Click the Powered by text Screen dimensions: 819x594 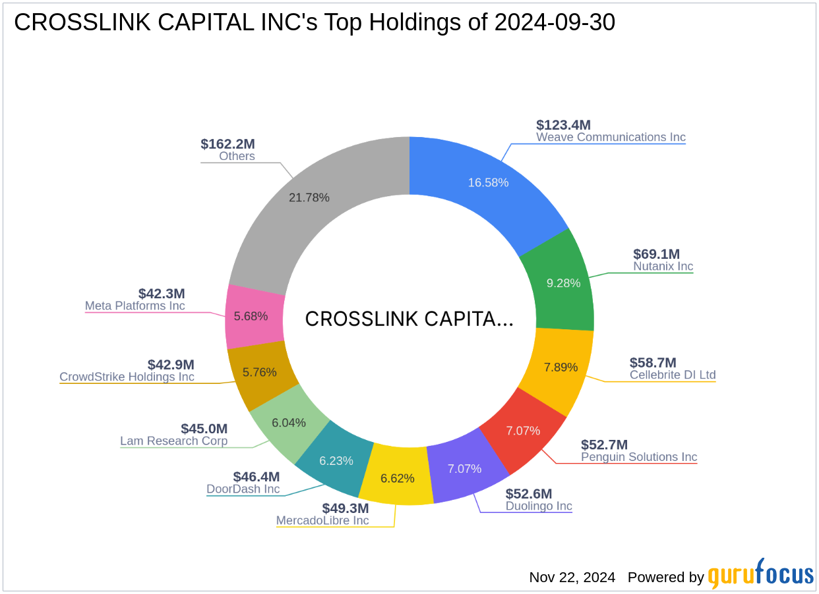666,578
